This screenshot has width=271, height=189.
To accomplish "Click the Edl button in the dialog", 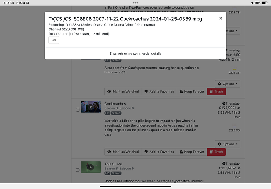I will coord(54,40).
